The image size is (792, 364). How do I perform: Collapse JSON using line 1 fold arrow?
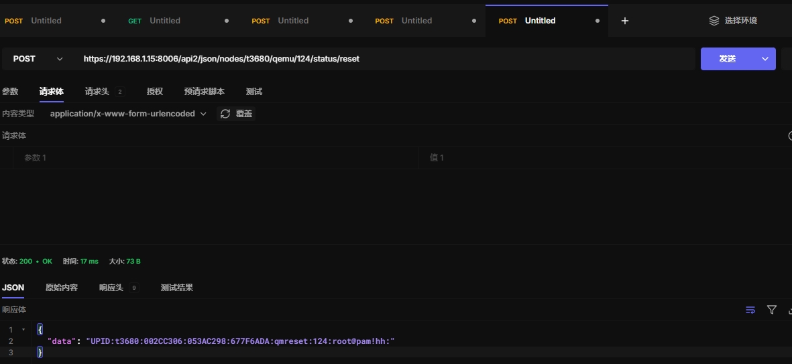[24, 330]
